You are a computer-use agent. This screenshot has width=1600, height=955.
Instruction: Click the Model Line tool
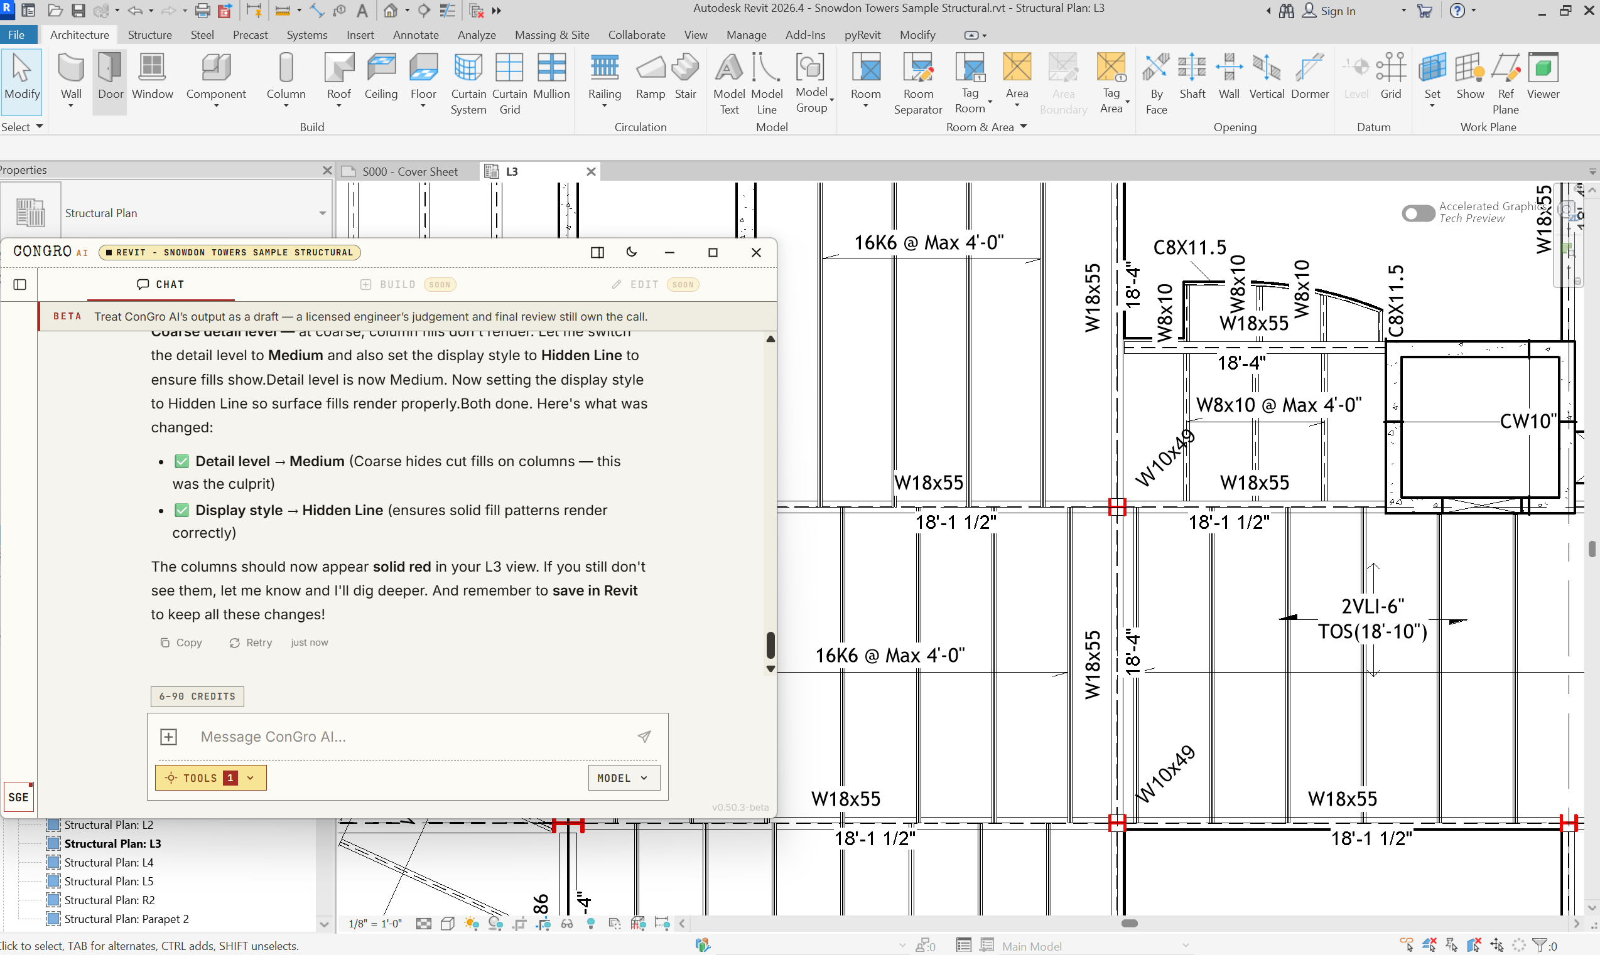click(767, 83)
